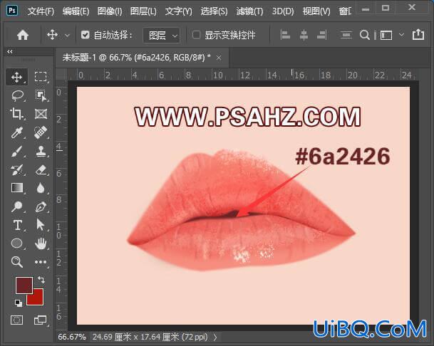Open the workspace switcher icon
Screen dimensions: 434x346
coord(386,36)
